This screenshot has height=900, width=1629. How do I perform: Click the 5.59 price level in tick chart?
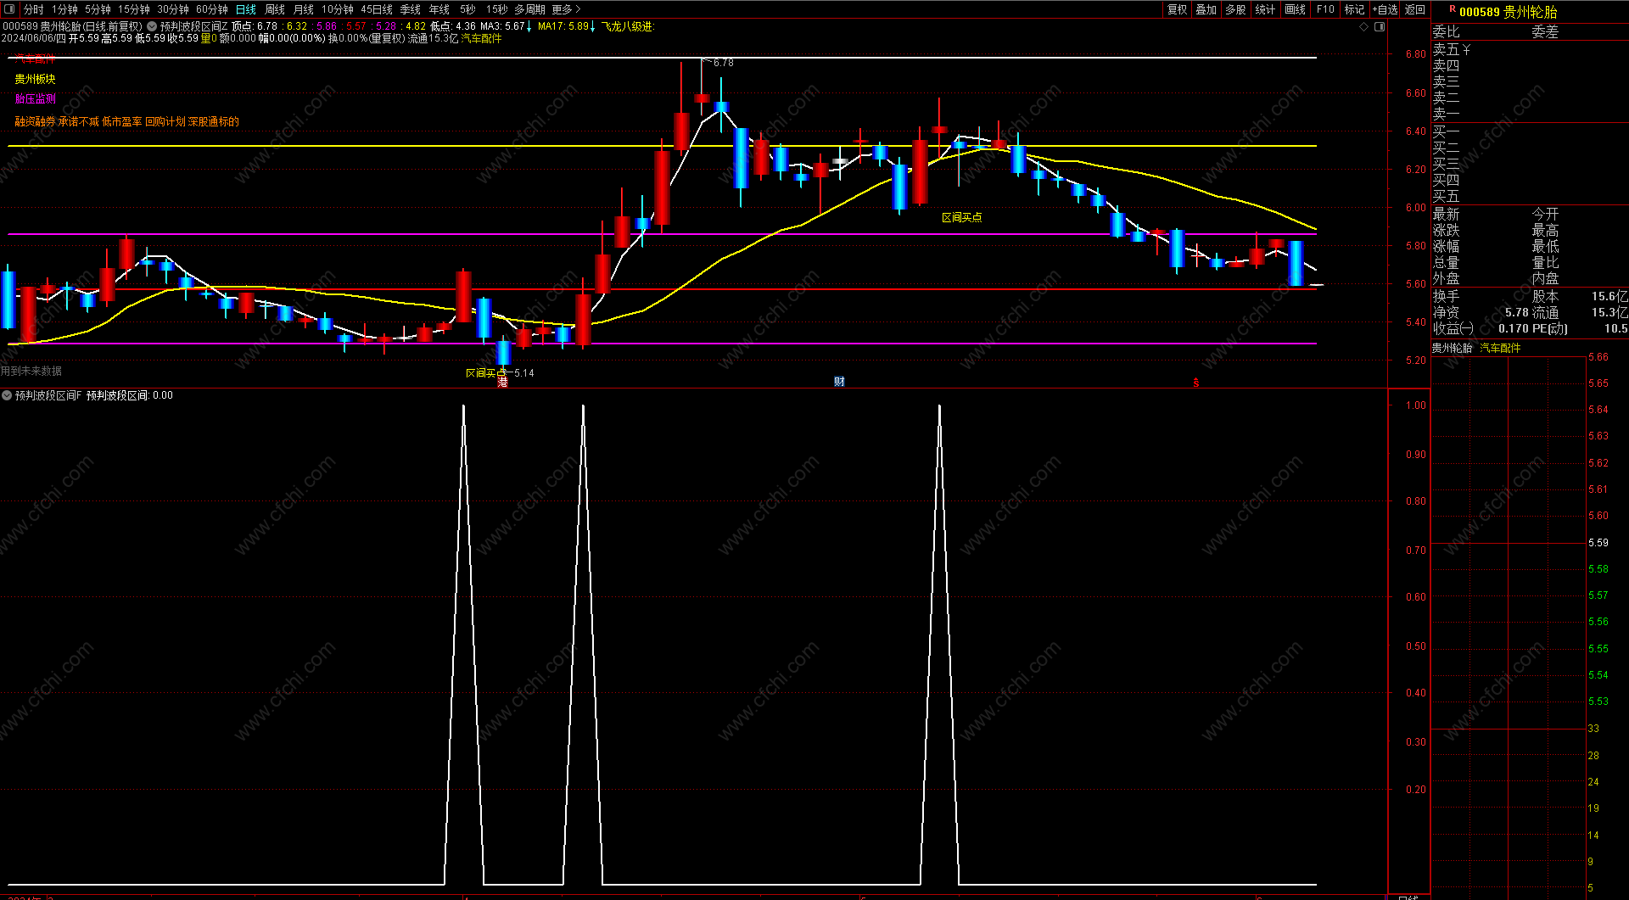click(1598, 543)
